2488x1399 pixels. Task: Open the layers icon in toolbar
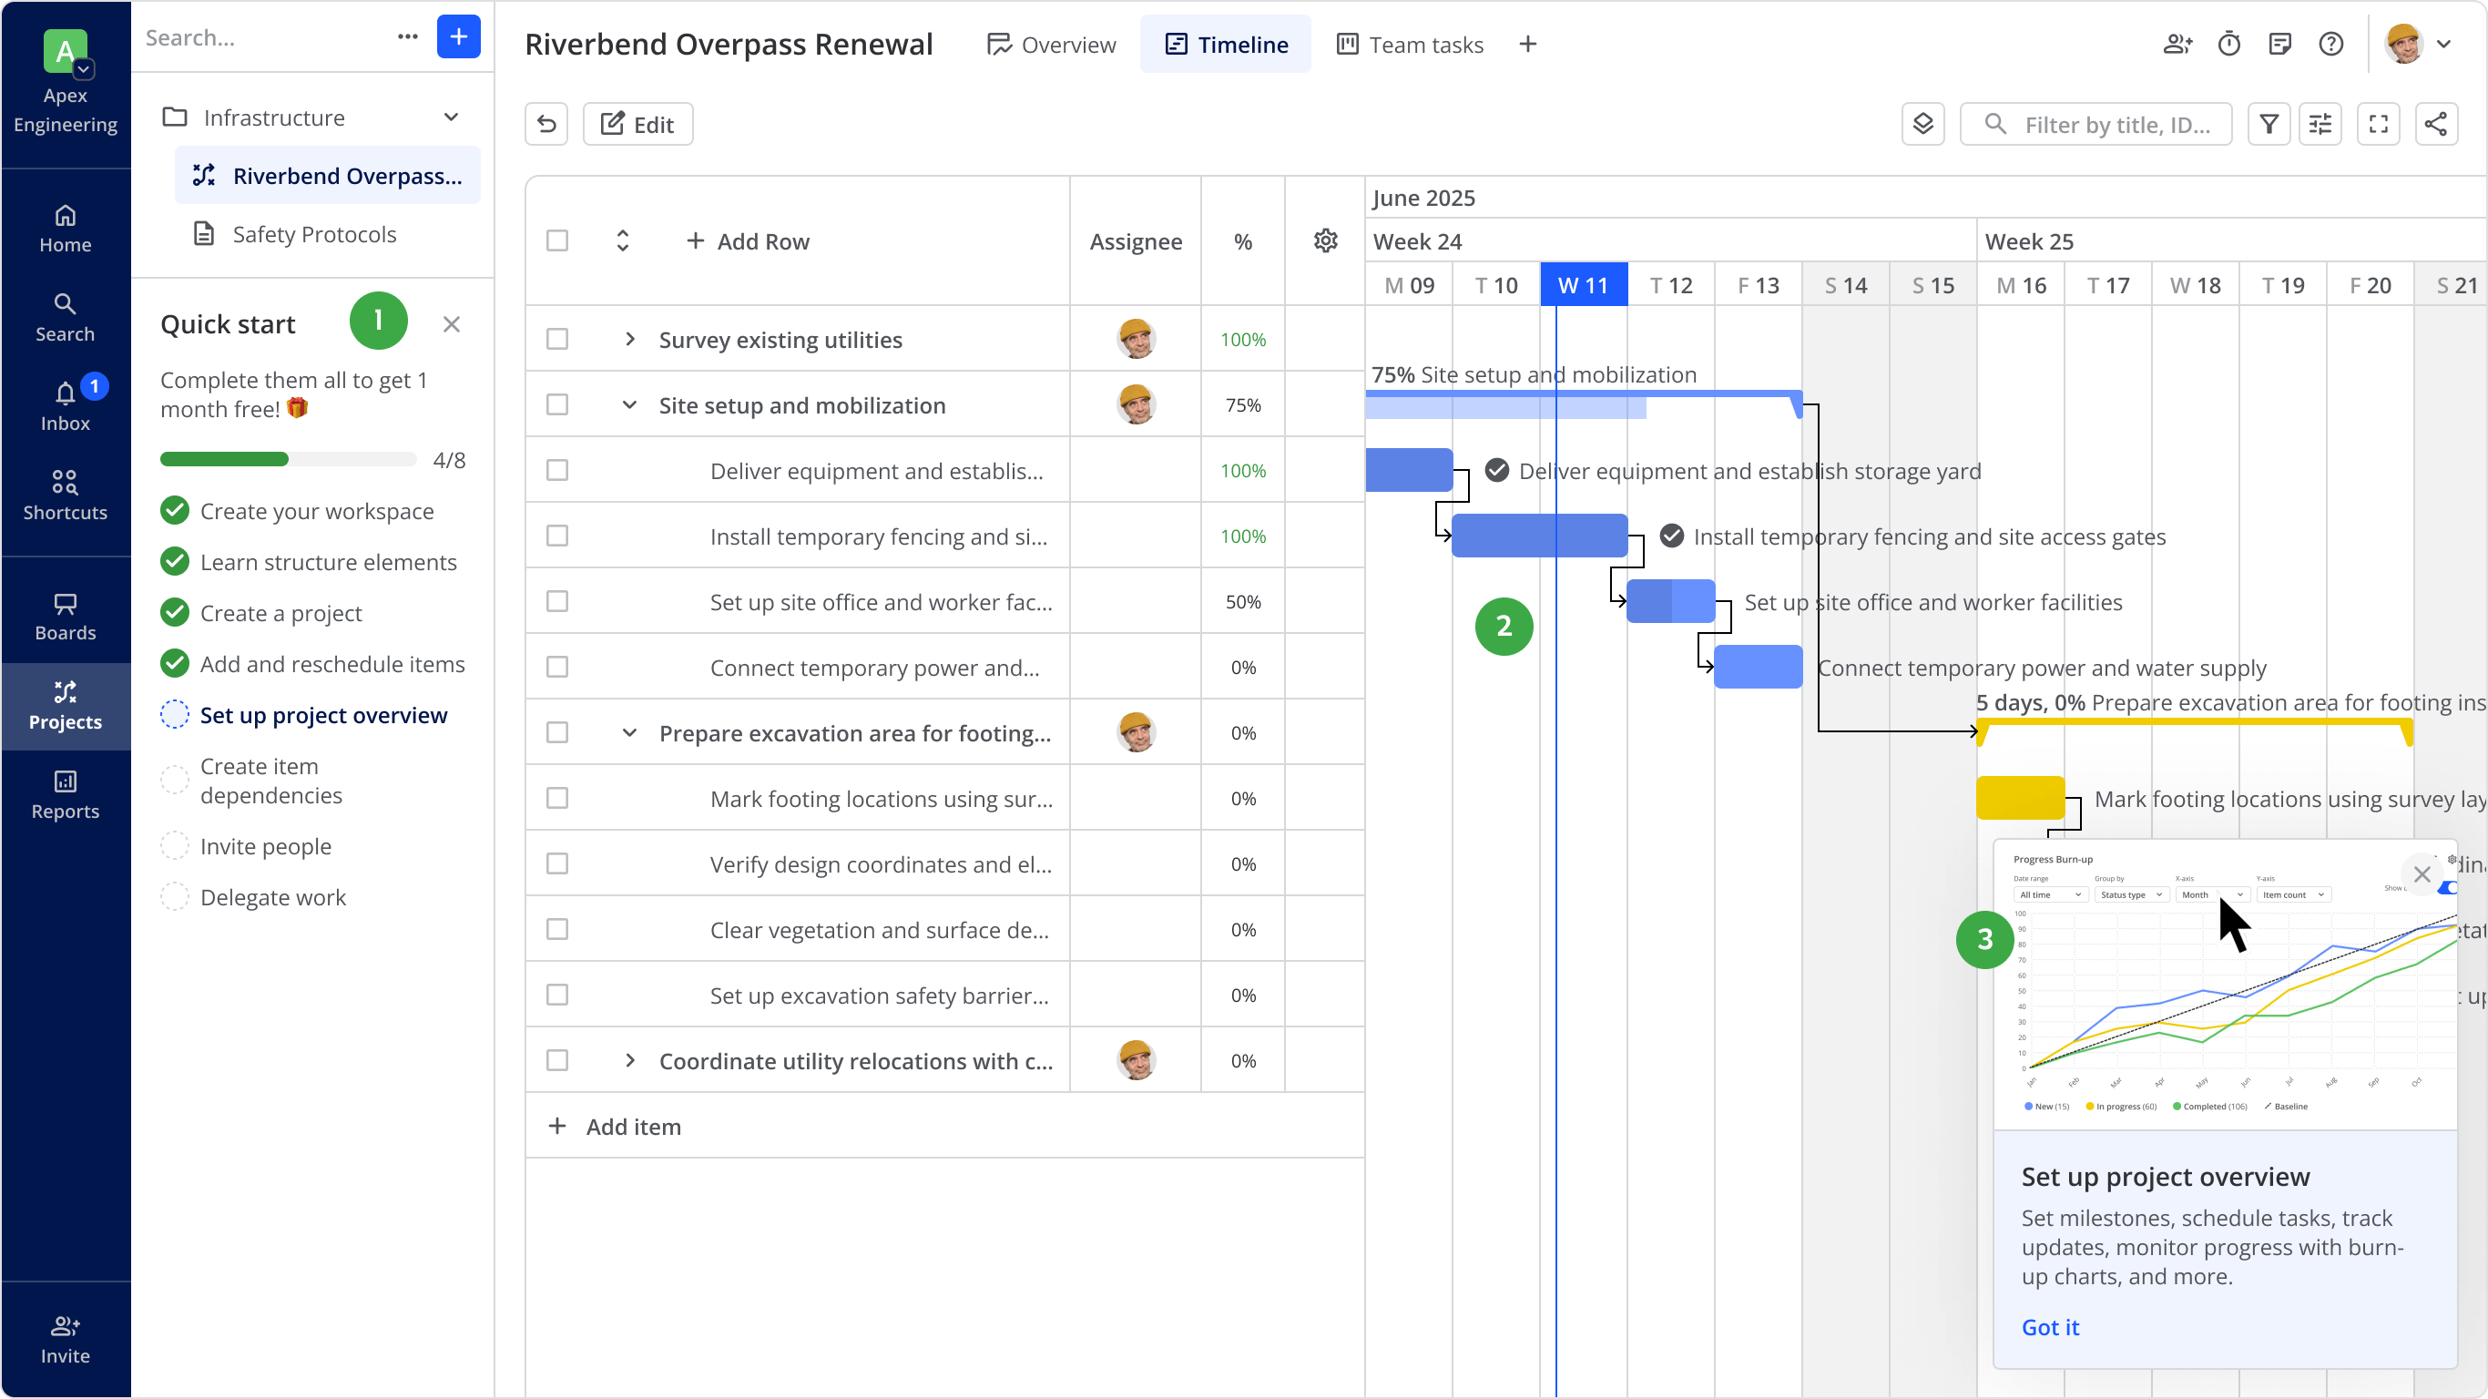pos(1922,124)
